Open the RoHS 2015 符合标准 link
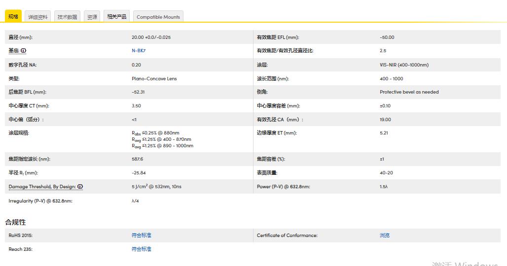The image size is (507, 266). coord(142,235)
